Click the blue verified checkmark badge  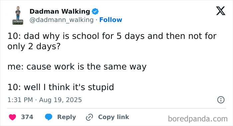[x=95, y=11]
